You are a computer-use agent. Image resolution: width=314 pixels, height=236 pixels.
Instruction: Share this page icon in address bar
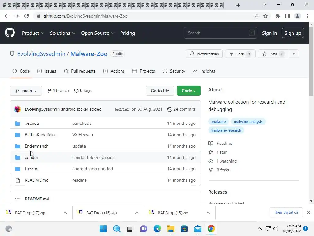256,16
